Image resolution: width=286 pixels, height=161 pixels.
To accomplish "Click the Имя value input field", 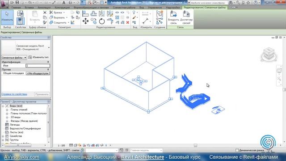I will click(x=38, y=66).
